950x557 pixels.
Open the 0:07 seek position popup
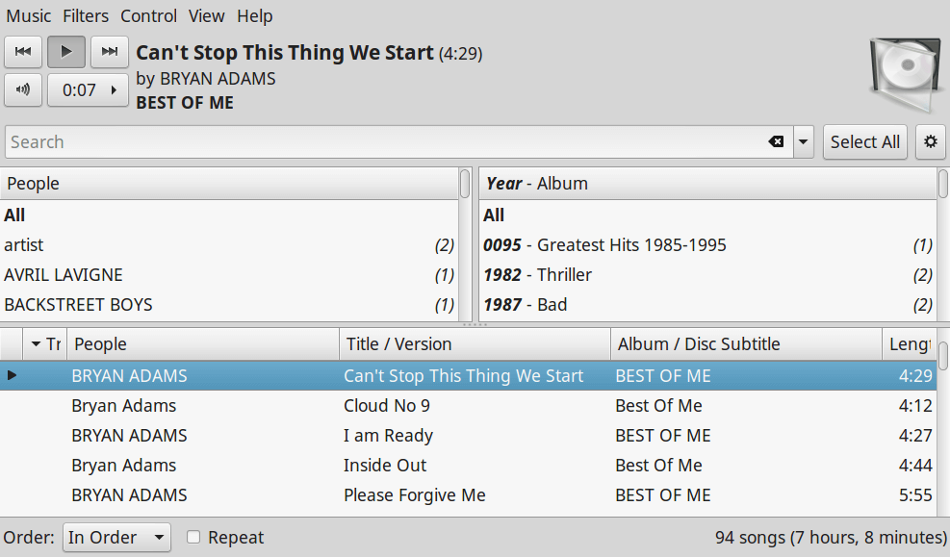[x=88, y=89]
